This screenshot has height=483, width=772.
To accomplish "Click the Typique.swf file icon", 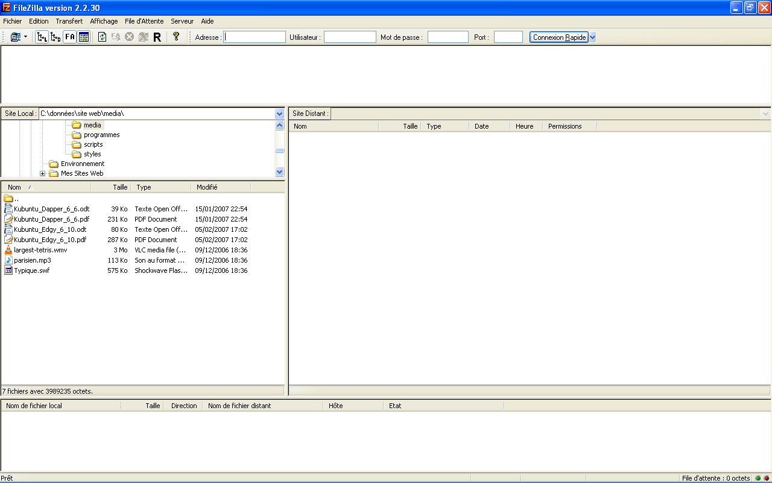I will point(8,270).
